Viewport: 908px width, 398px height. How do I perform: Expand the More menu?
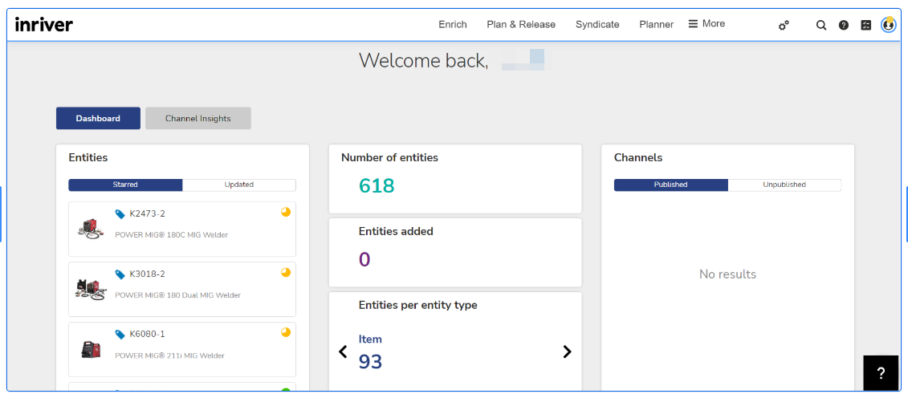pos(706,24)
